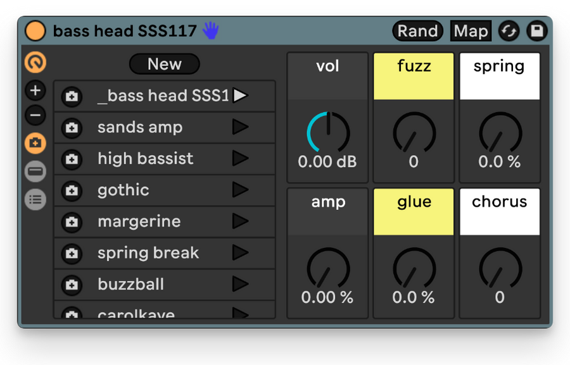570x365 pixels.
Task: Select the high bassist variation name
Action: (146, 159)
